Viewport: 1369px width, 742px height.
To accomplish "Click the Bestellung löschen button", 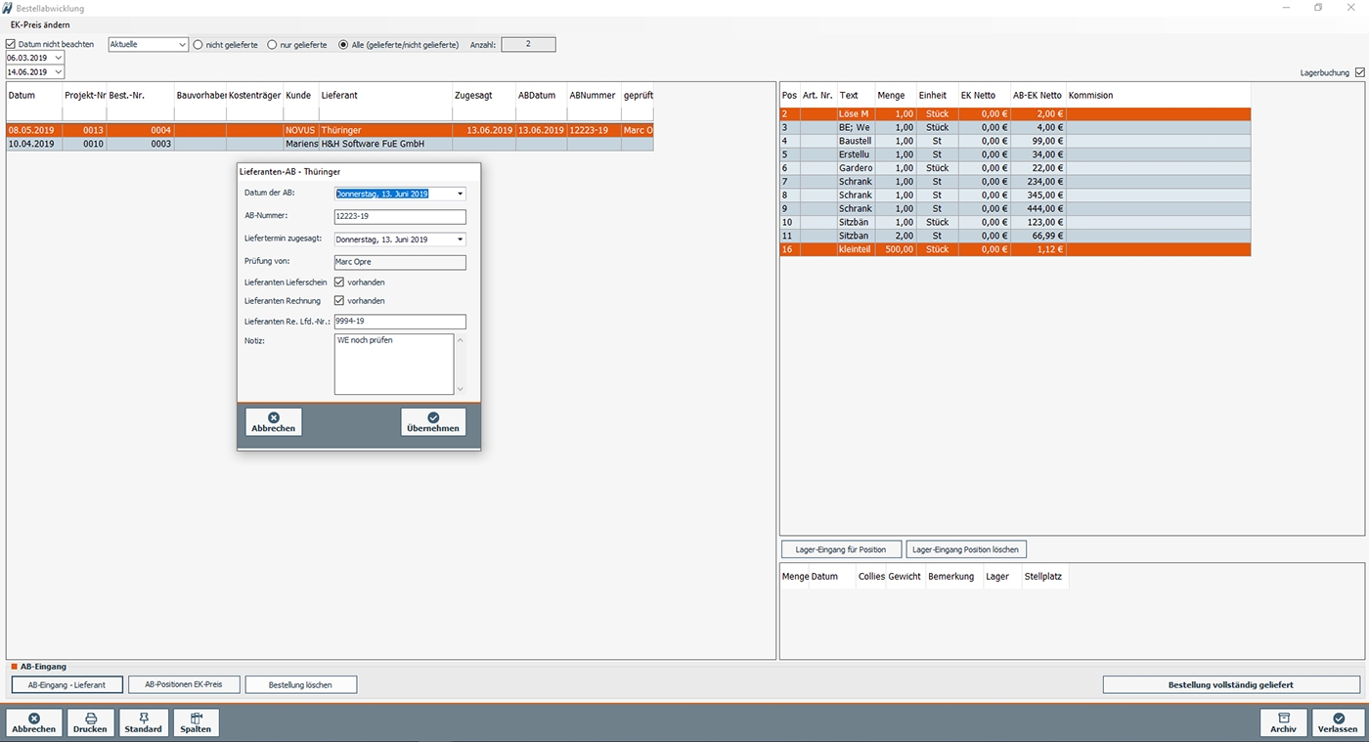I will point(301,684).
